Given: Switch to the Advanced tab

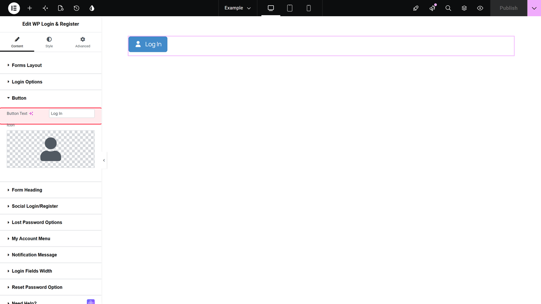Looking at the screenshot, I should point(83,42).
